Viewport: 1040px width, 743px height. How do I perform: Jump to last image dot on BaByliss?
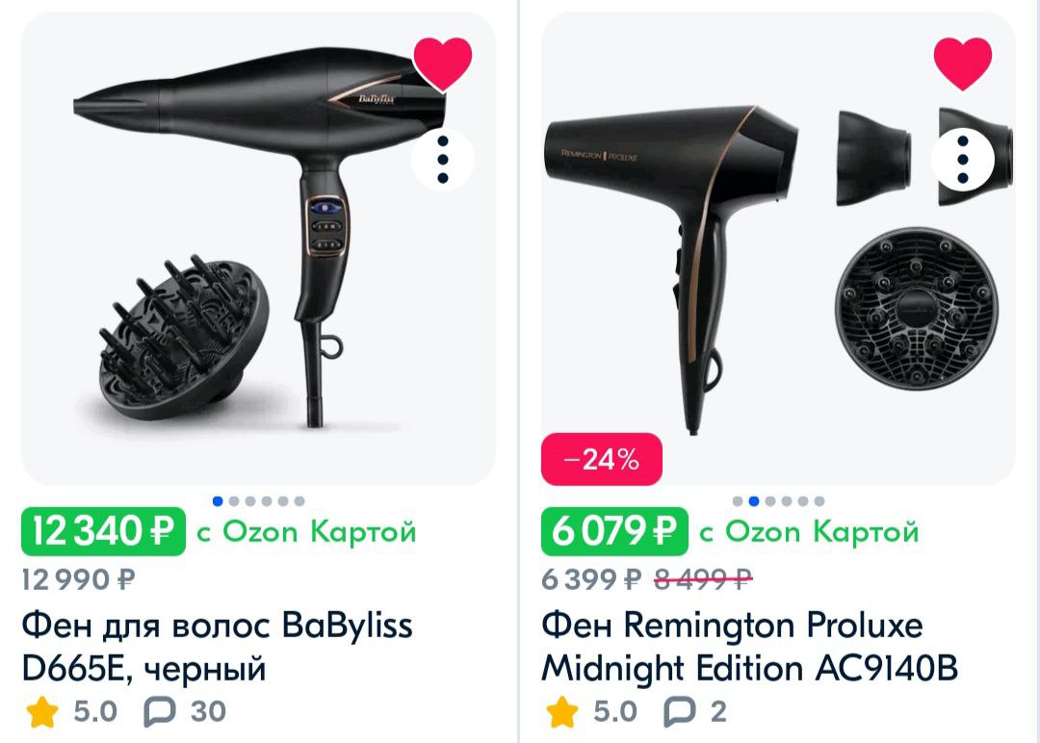coord(299,501)
